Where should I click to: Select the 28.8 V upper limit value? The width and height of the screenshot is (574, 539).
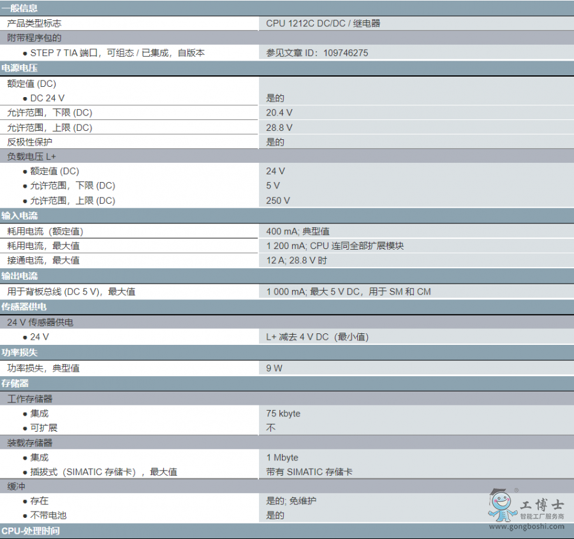pyautogui.click(x=279, y=128)
